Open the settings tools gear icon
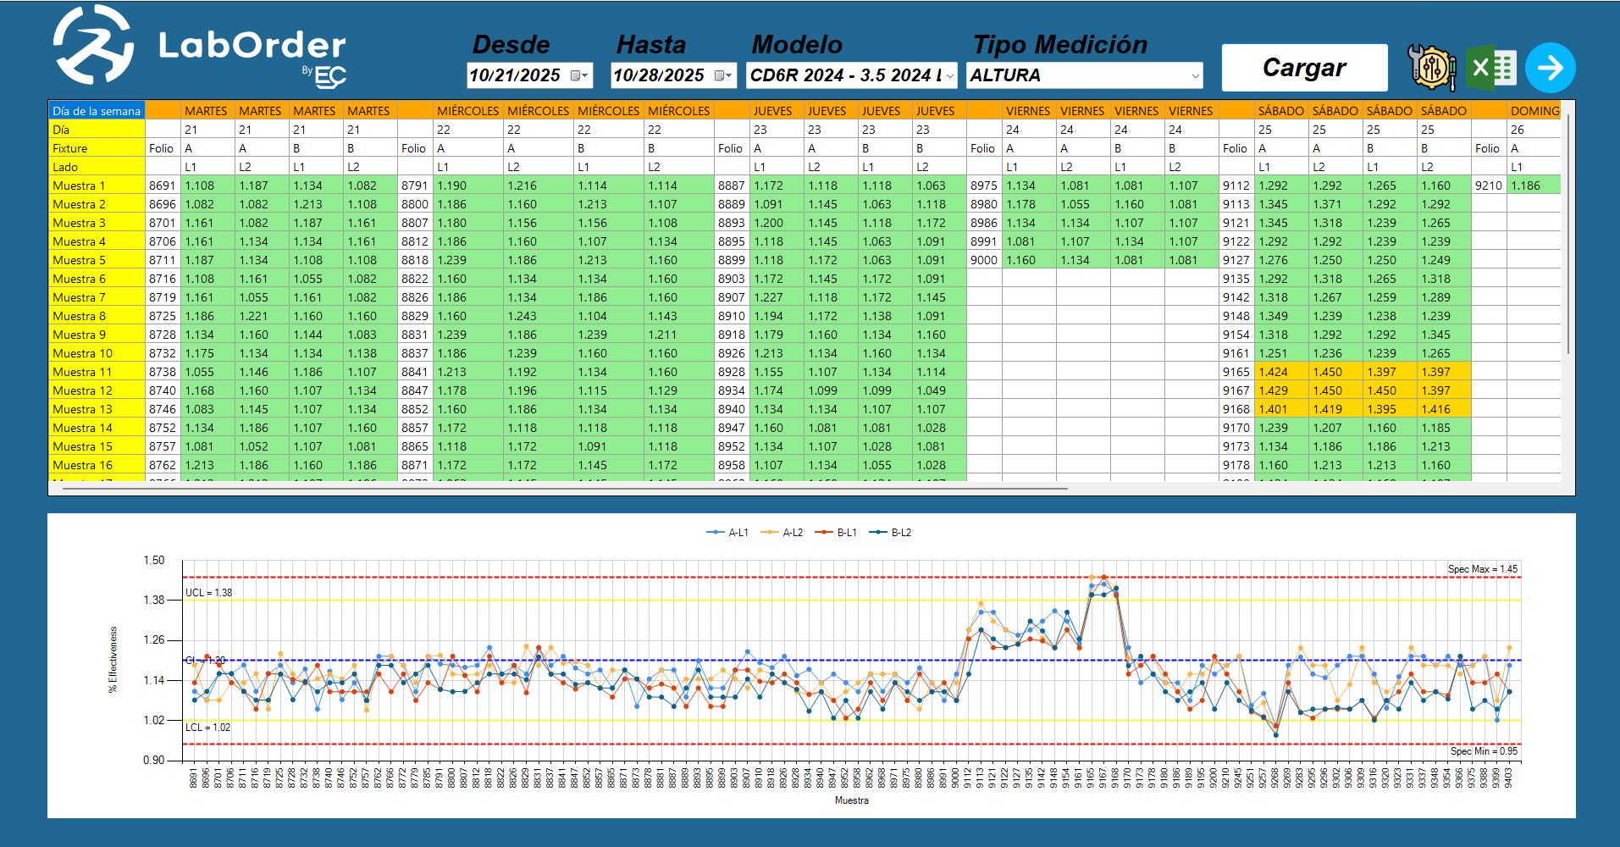1620x847 pixels. click(1431, 68)
